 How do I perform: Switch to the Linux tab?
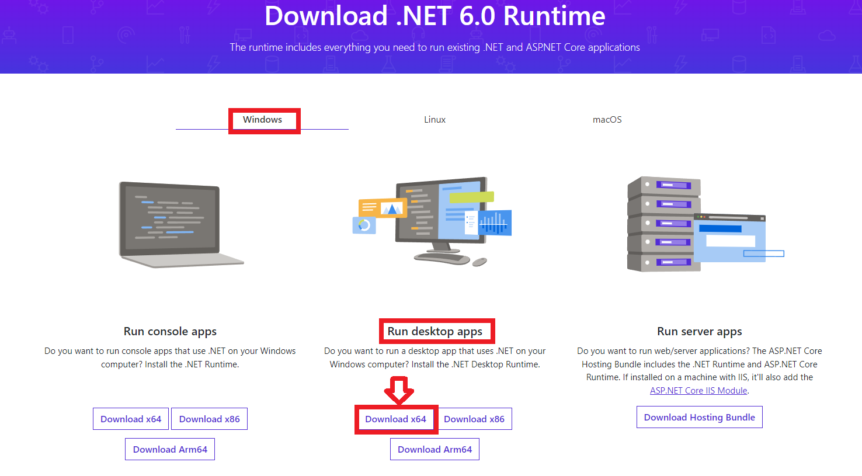coord(435,120)
